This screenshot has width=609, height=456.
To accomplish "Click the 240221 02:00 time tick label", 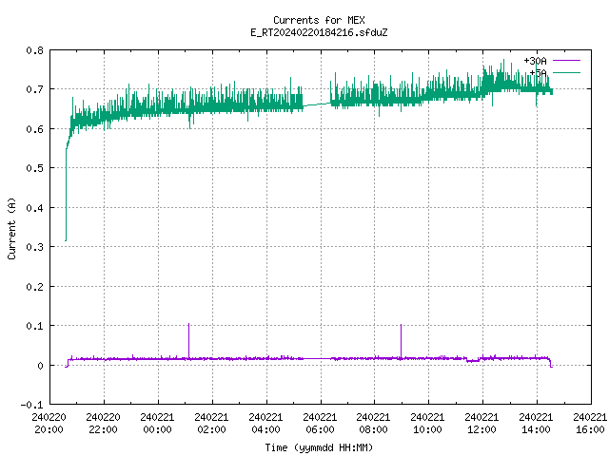I will coord(211,424).
